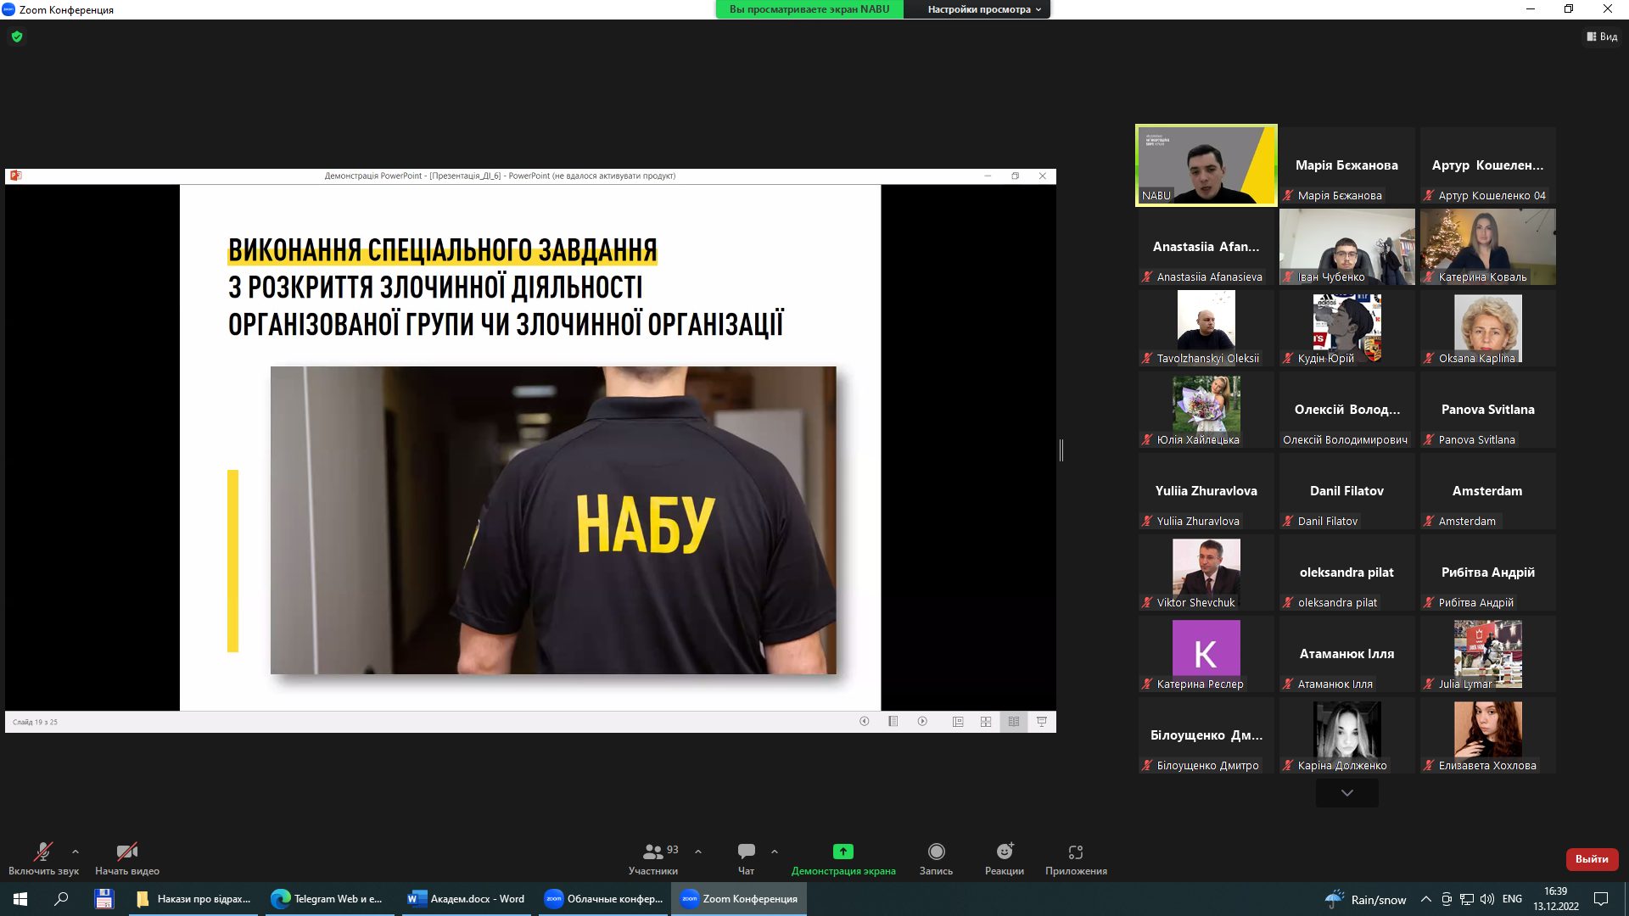Go to next slide in PowerPoint bar

click(922, 722)
